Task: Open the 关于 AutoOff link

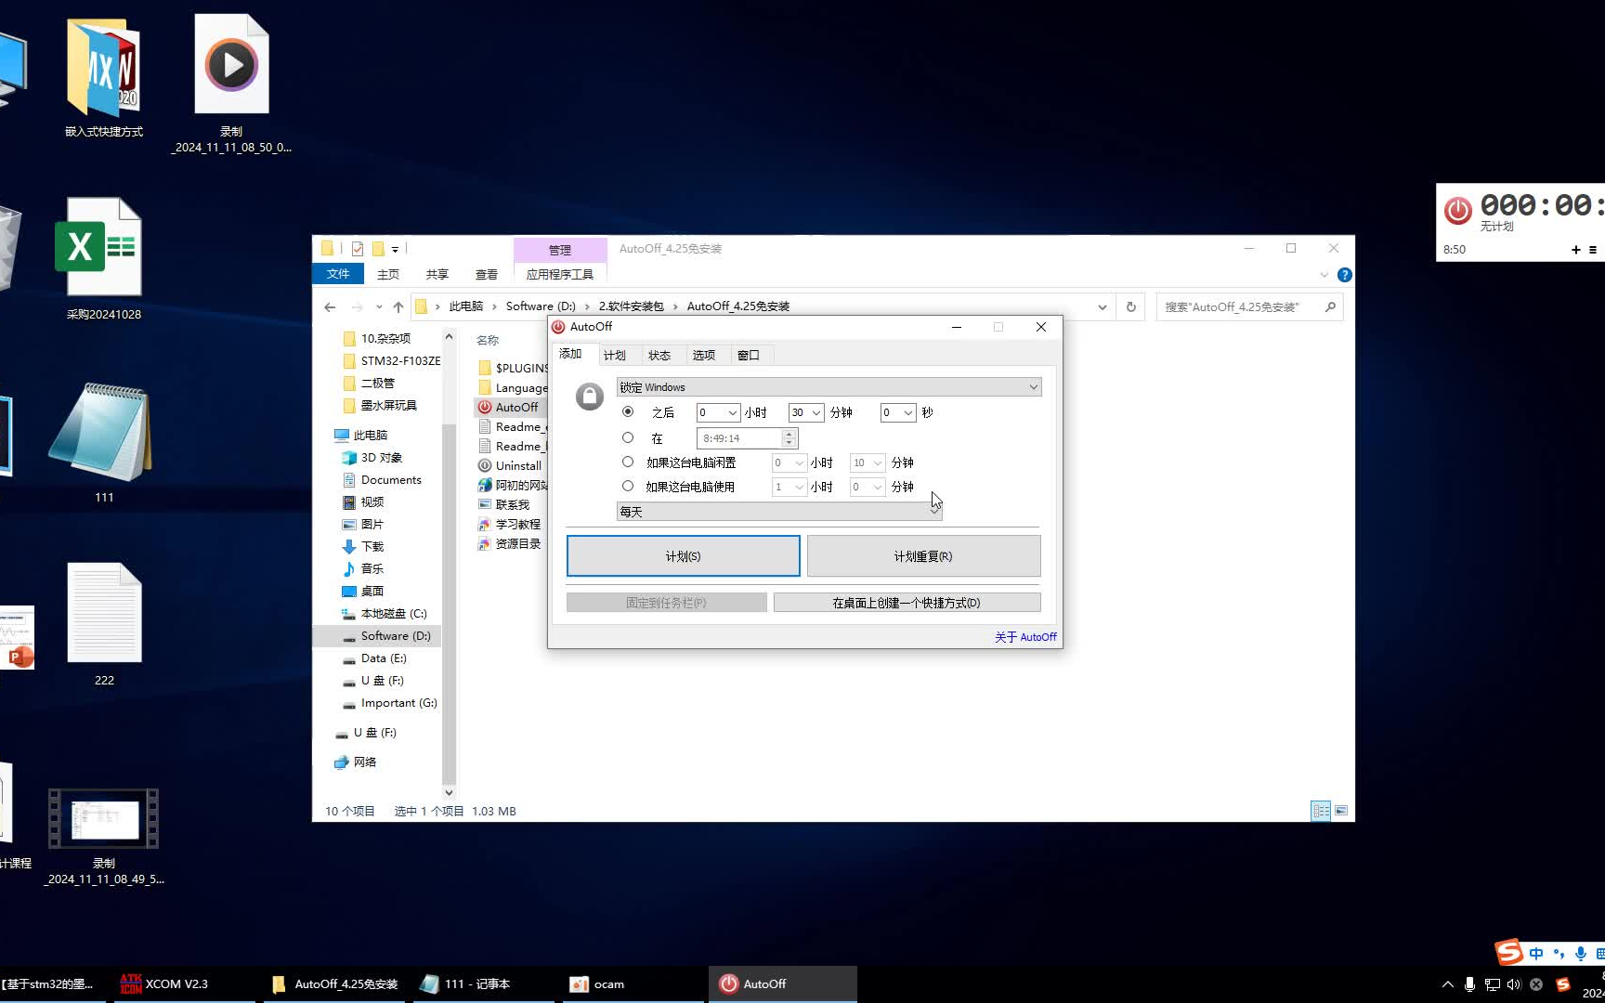Action: 1025,637
